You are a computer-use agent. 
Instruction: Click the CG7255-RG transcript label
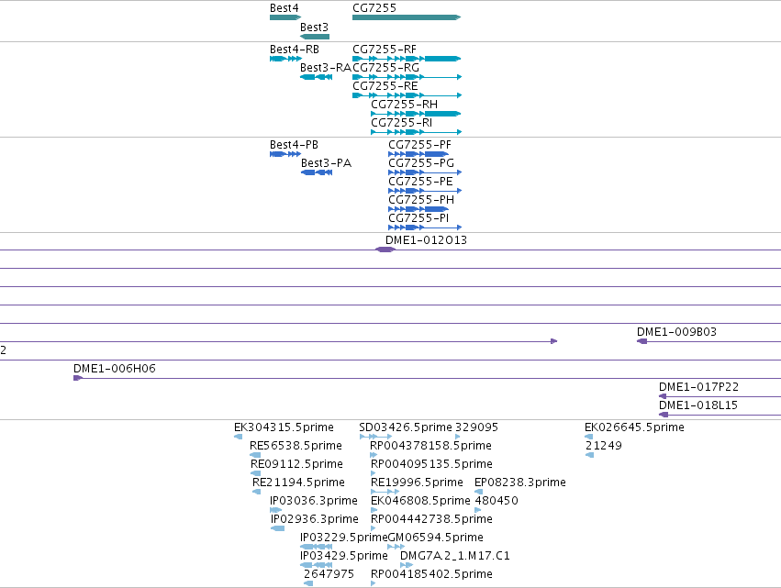[x=386, y=68]
